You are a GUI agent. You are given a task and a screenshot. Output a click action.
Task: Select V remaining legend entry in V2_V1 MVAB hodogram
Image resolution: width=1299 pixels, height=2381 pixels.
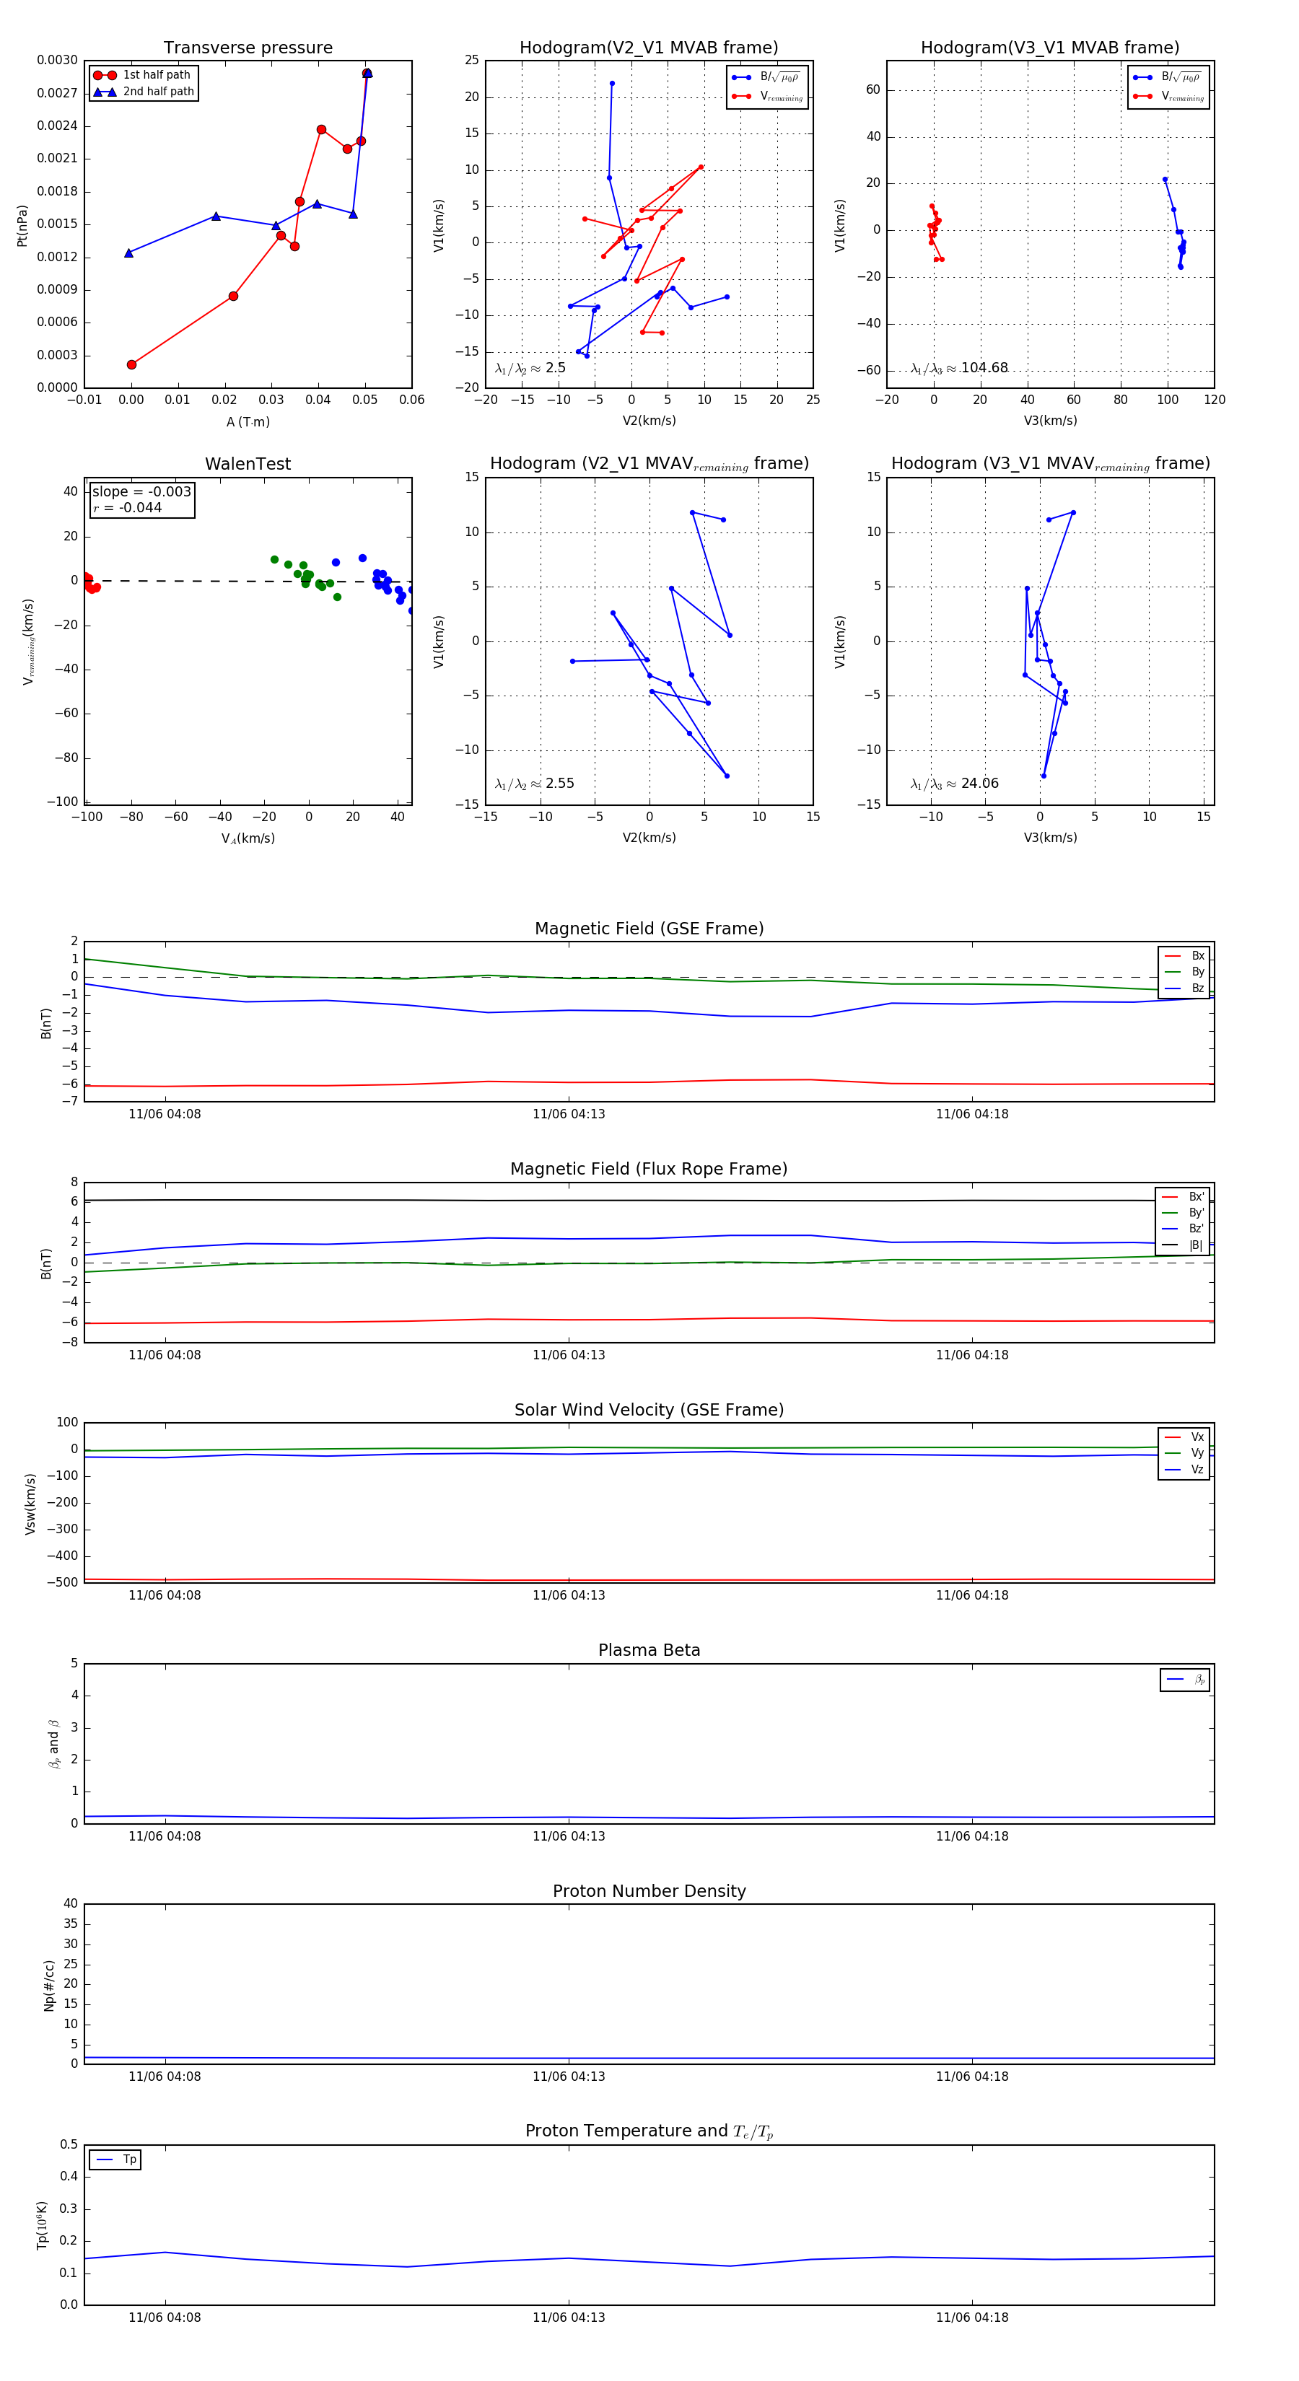click(x=767, y=96)
